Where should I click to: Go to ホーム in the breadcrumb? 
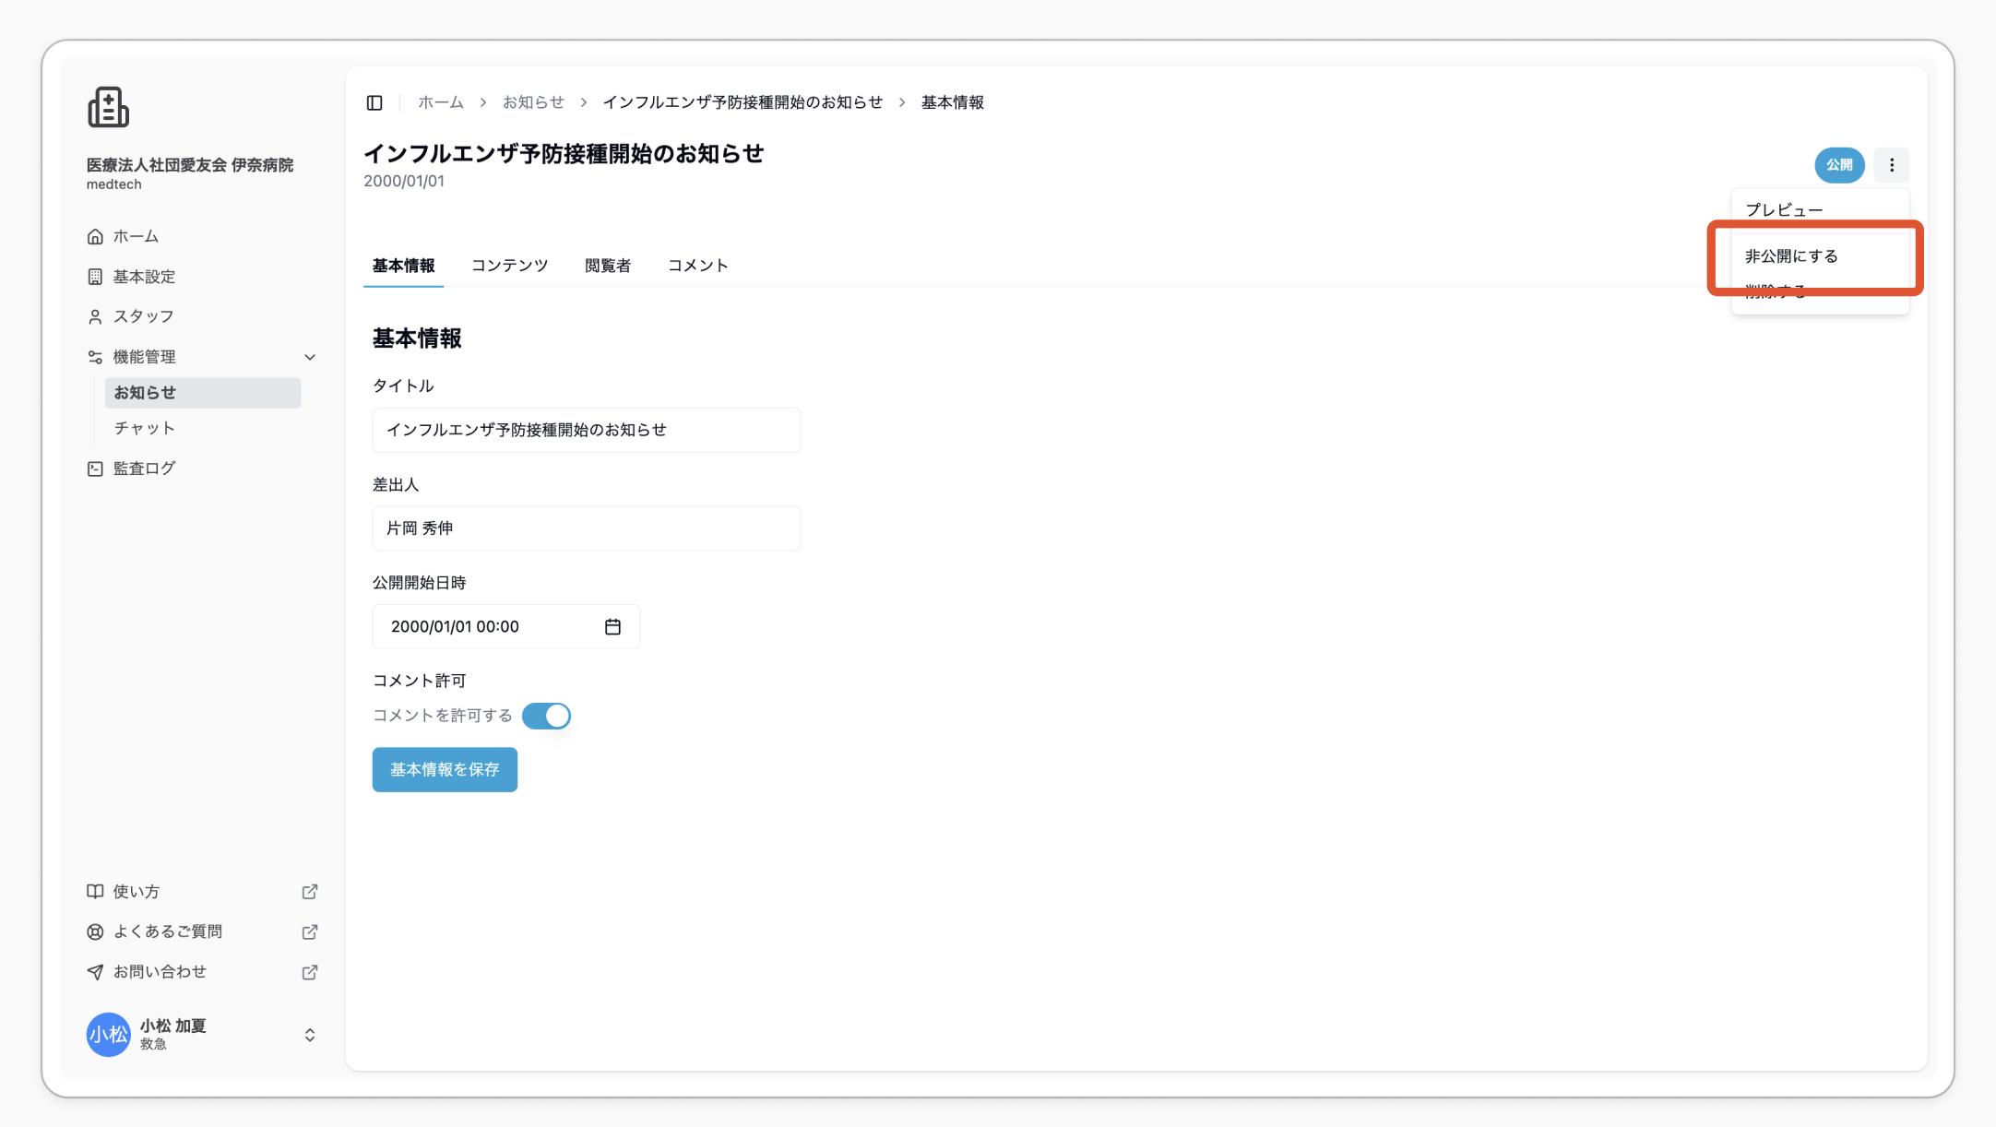pos(441,102)
